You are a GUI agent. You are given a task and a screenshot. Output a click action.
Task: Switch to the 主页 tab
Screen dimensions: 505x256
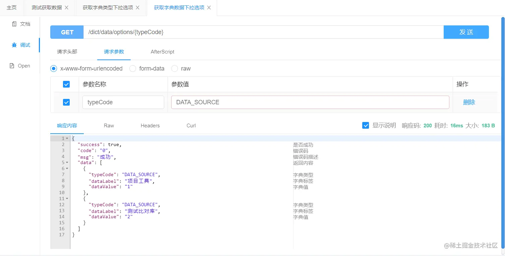pos(12,8)
